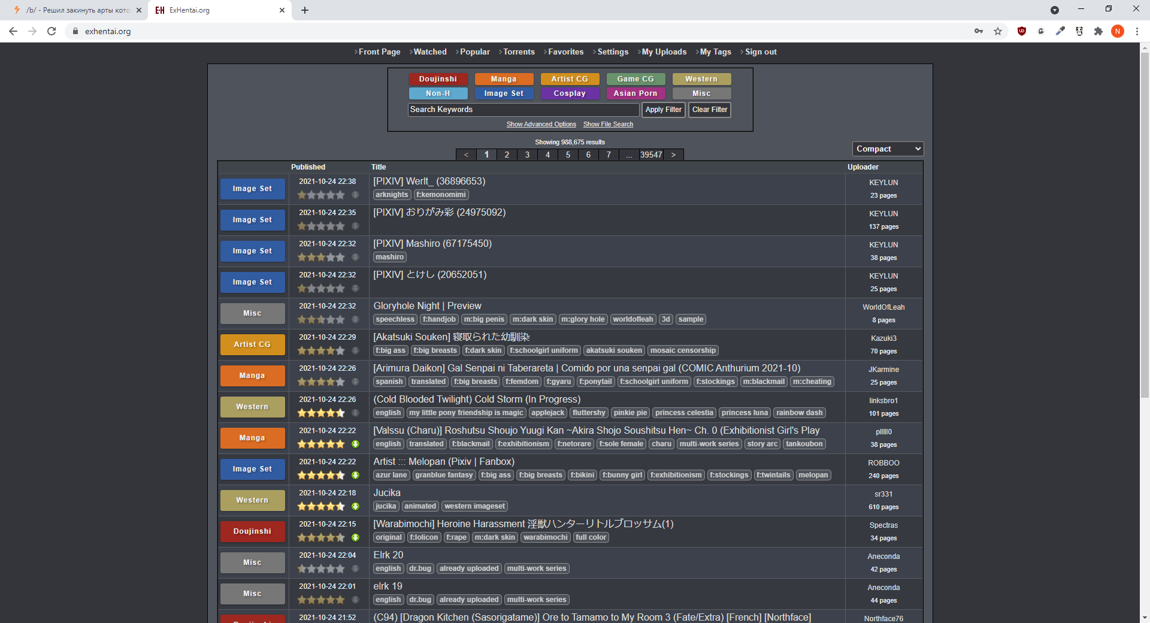The image size is (1150, 623).
Task: Click uploader name WorldOfLeah
Action: pyautogui.click(x=883, y=307)
